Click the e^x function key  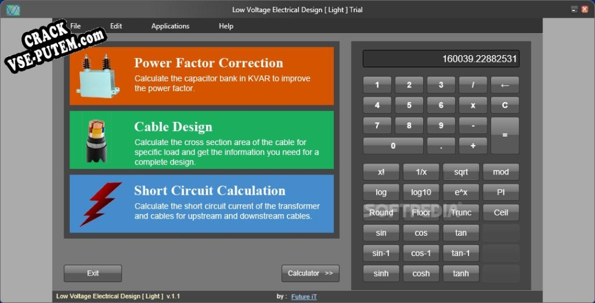coord(461,192)
